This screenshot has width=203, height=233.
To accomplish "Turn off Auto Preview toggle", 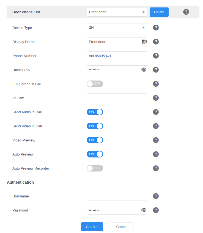I will tap(95, 154).
